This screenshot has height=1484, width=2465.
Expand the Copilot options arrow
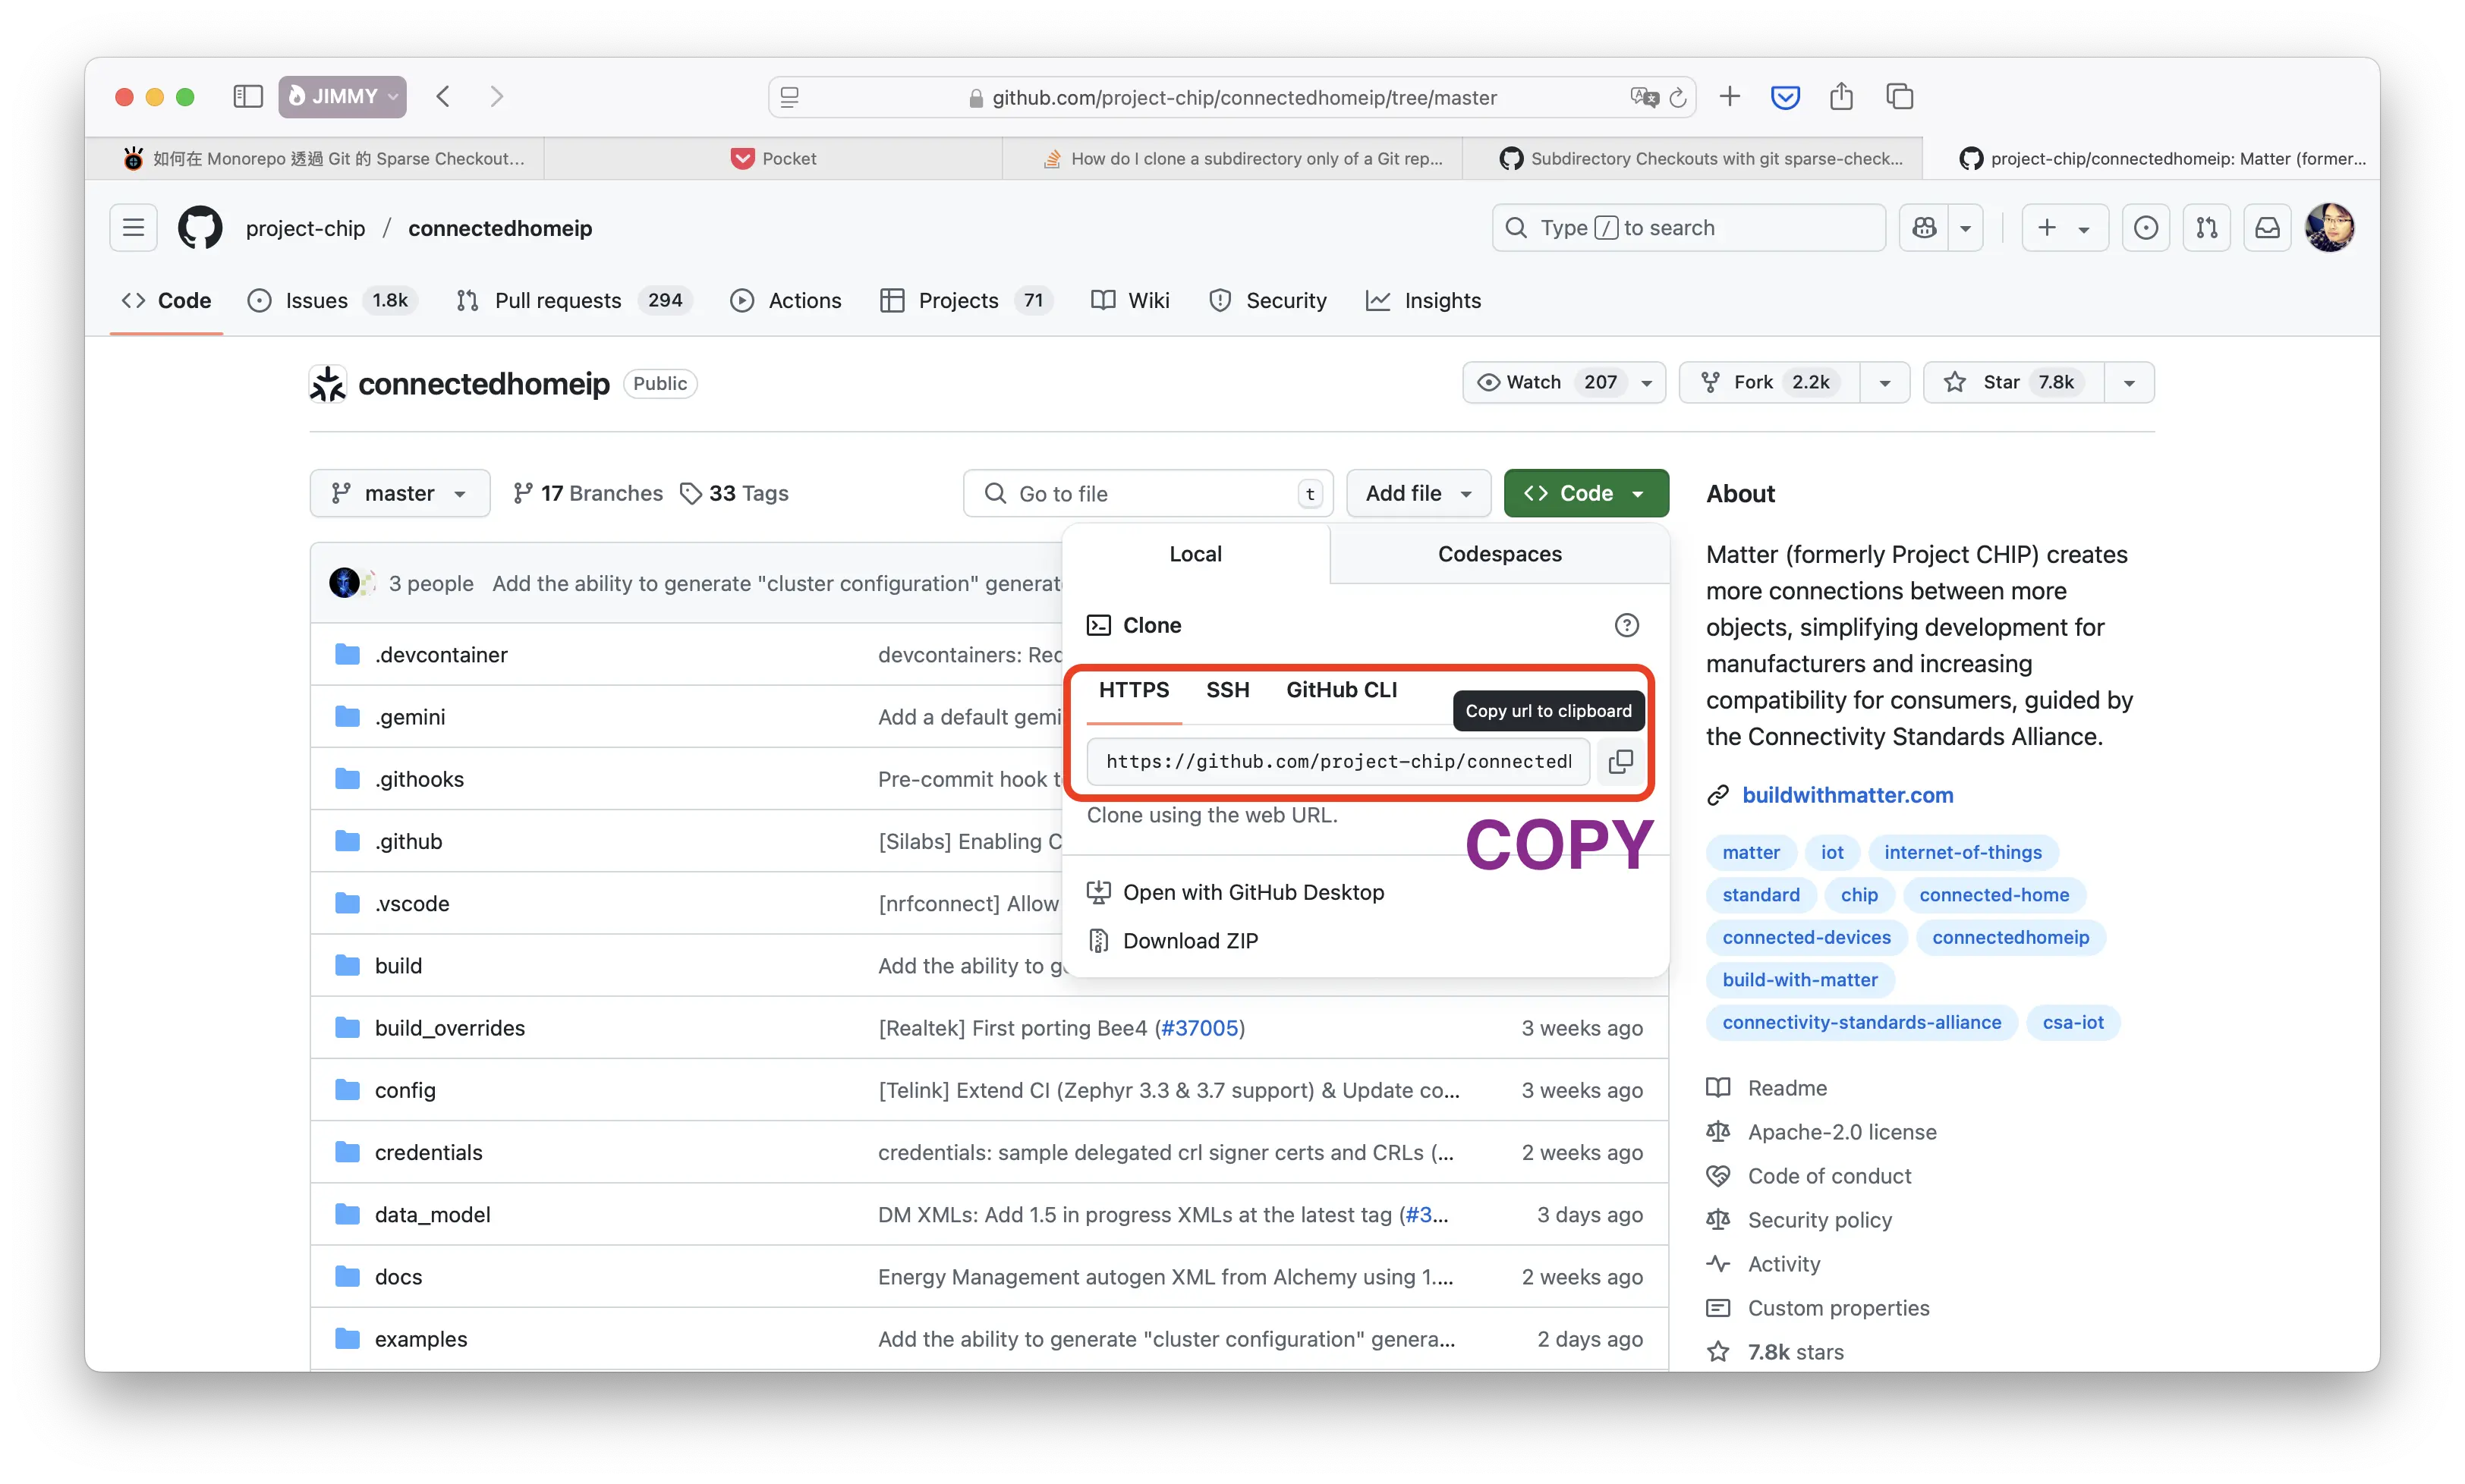point(1965,228)
